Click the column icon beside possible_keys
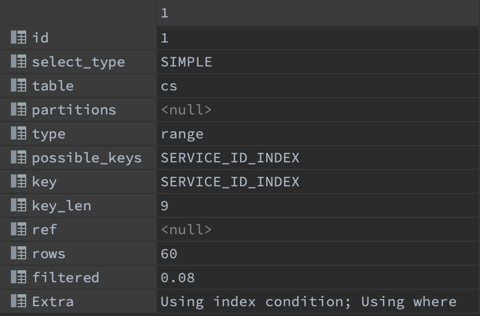 pos(19,157)
